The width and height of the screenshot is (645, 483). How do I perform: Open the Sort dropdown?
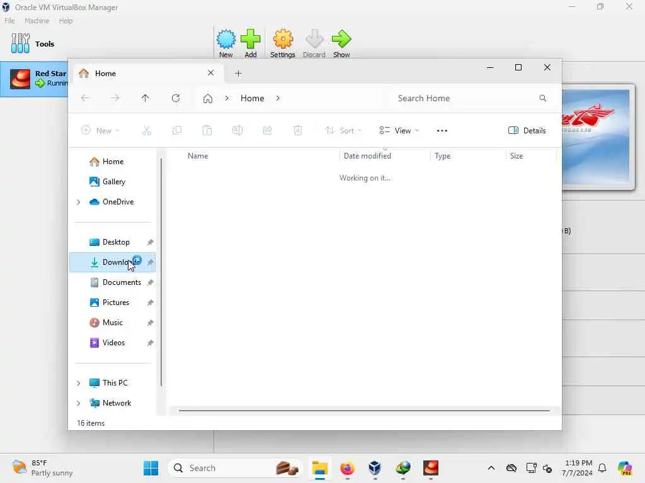point(343,131)
